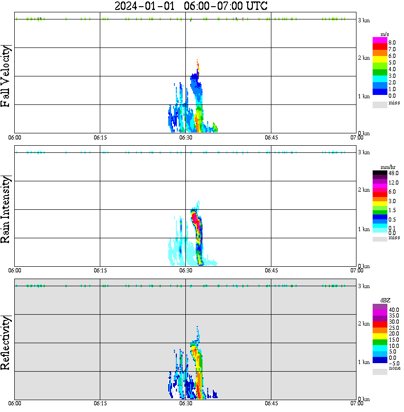Click the 'm/s' unit heading of the legend

(x=385, y=35)
